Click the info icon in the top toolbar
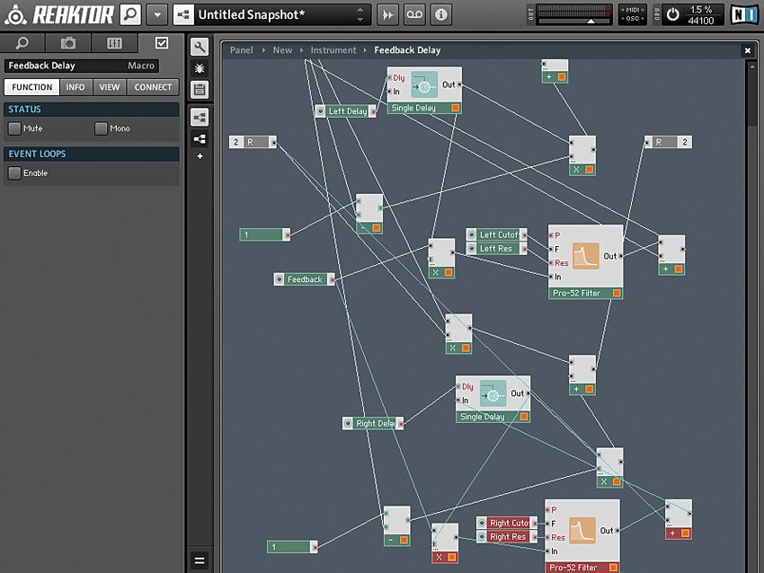 [x=440, y=14]
